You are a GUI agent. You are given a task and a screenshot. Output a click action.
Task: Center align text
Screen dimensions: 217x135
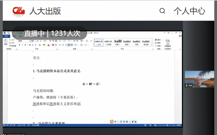63,45
